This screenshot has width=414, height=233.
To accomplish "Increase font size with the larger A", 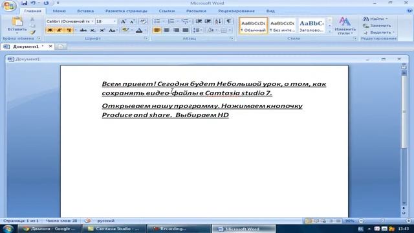I will pyautogui.click(x=124, y=21).
